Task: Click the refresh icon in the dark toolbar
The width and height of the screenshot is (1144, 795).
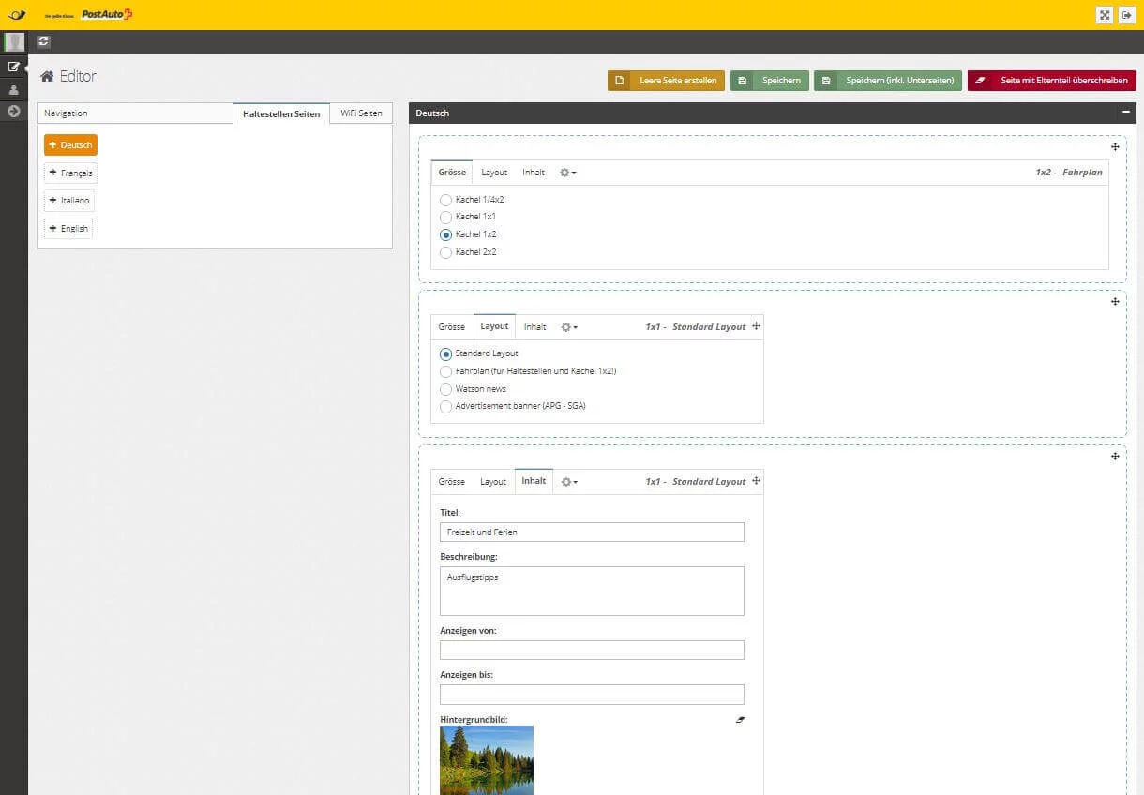Action: 44,41
